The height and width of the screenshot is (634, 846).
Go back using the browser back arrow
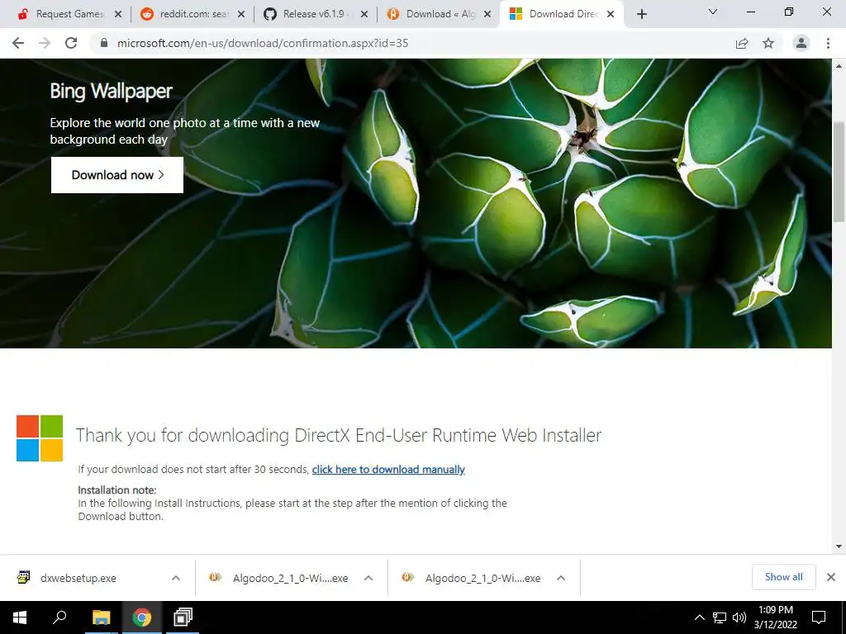click(18, 43)
